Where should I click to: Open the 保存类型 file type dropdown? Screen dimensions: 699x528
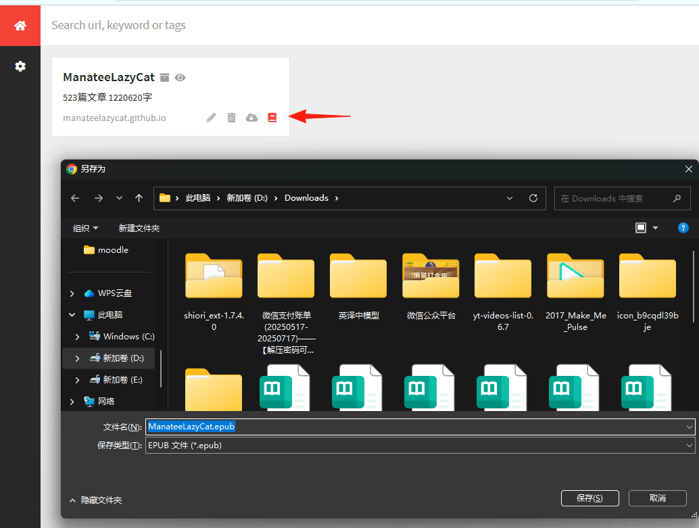(420, 445)
